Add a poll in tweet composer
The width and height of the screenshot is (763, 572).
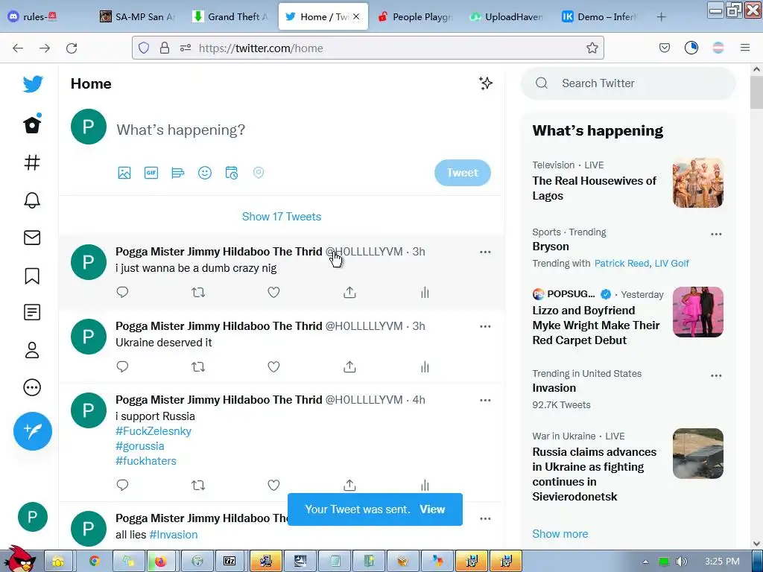point(178,173)
